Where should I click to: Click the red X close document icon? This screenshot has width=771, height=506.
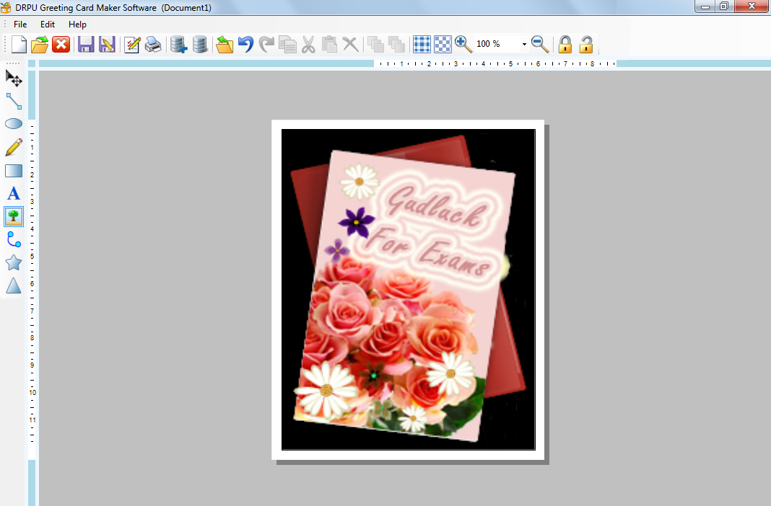point(61,44)
